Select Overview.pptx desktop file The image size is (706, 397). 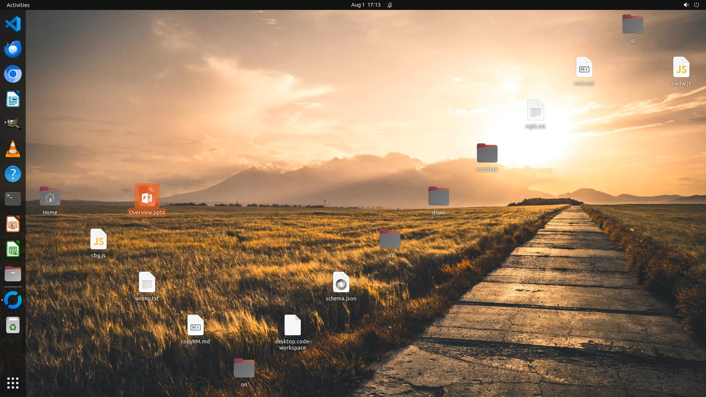(147, 196)
